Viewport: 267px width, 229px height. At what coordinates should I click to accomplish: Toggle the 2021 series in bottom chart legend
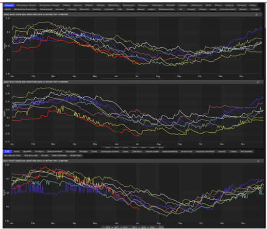pos(115,227)
